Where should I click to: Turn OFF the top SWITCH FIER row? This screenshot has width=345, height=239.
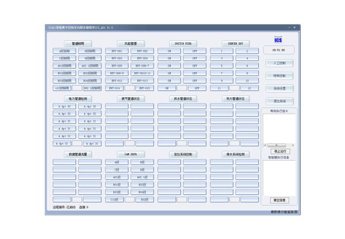point(194,51)
